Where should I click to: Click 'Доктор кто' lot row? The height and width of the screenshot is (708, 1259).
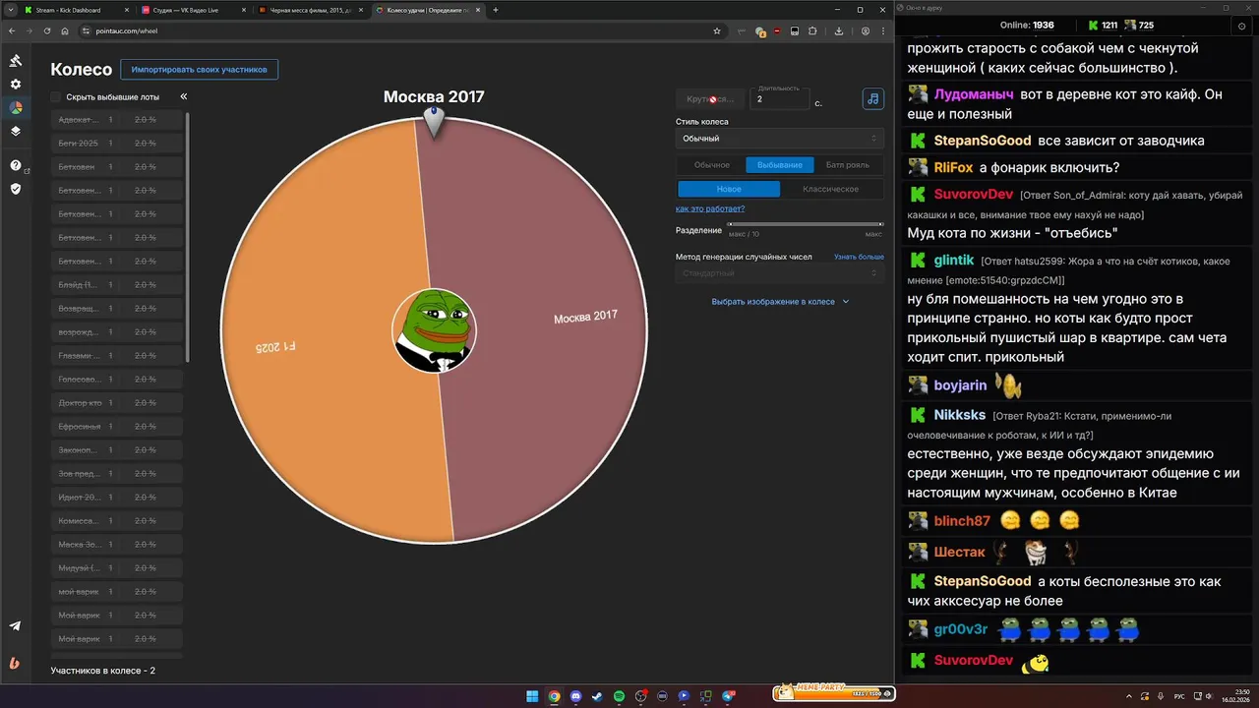(x=116, y=403)
